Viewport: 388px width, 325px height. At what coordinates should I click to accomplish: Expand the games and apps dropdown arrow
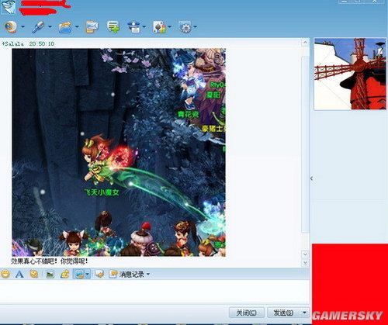tap(170, 26)
